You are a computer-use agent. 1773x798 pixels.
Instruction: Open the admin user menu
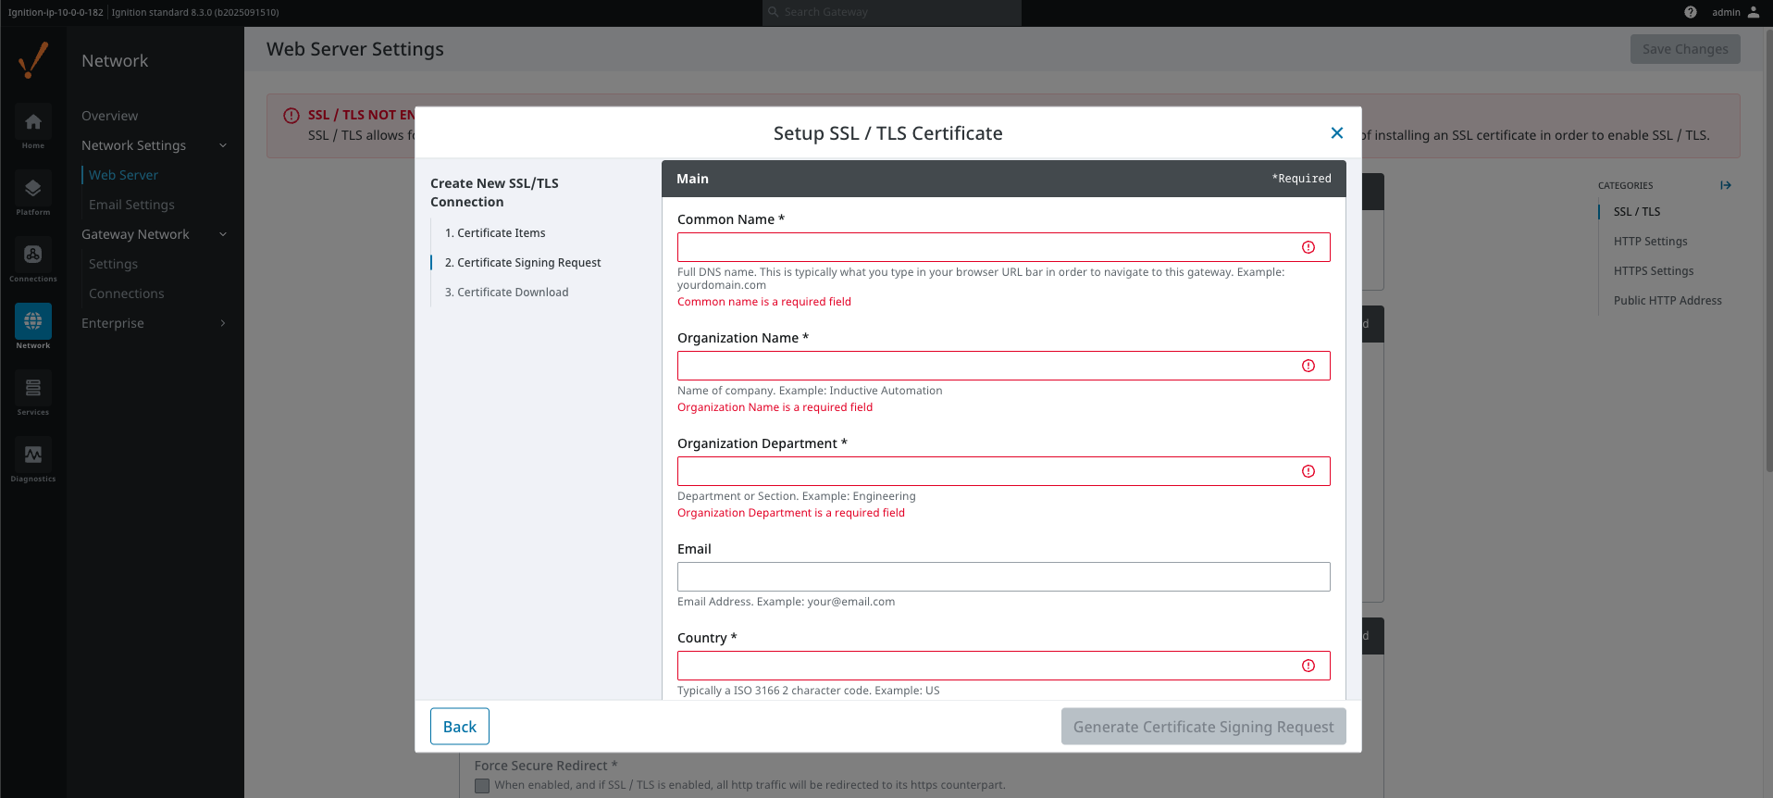pos(1735,12)
